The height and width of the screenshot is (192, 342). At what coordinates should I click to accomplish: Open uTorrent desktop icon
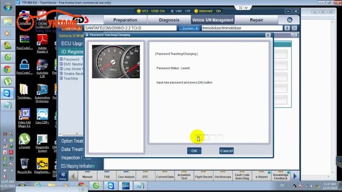(24, 141)
